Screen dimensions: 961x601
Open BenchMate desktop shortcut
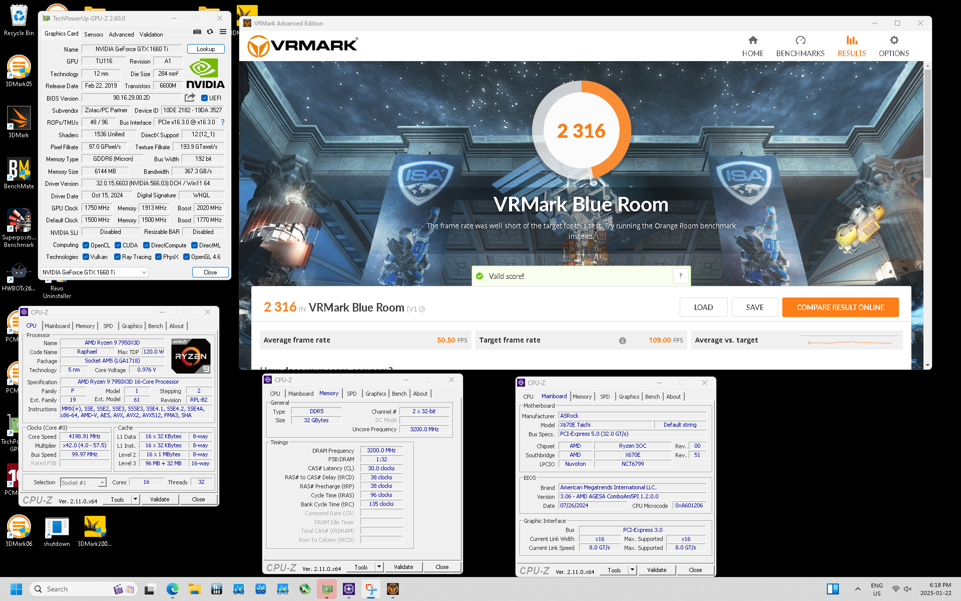tap(19, 174)
